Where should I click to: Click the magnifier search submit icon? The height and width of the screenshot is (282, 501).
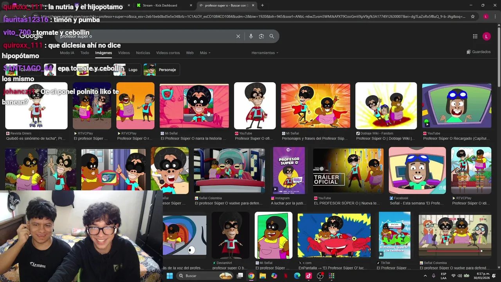point(272,36)
